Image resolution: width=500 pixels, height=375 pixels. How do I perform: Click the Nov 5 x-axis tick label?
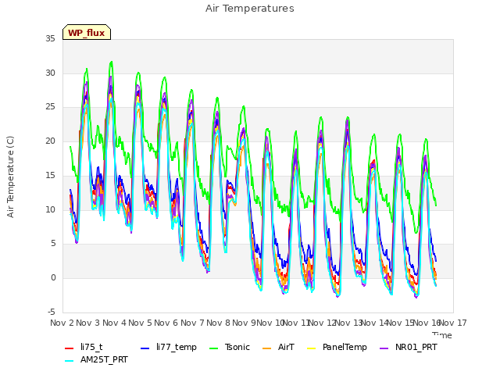click(140, 323)
